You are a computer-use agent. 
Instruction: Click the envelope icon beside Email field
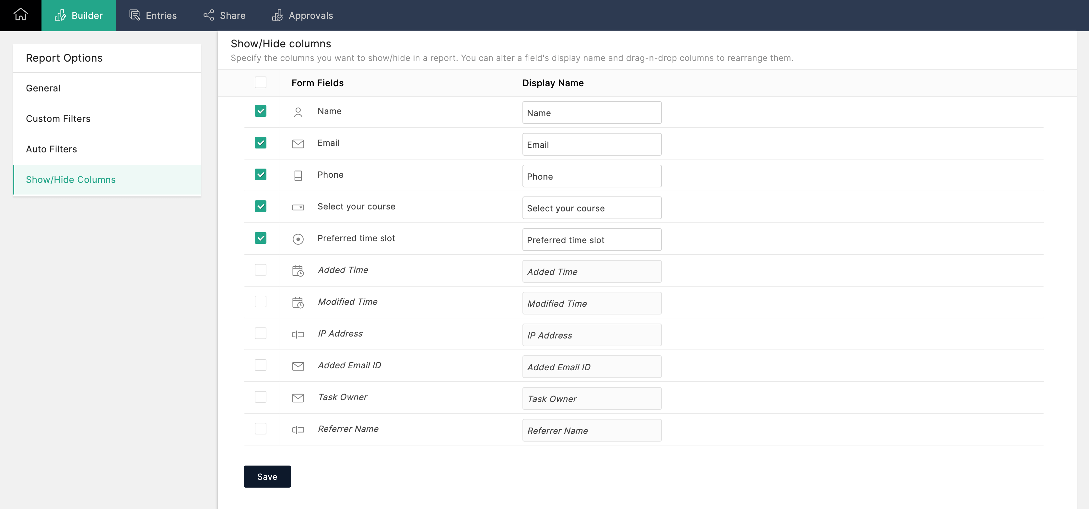(x=298, y=144)
